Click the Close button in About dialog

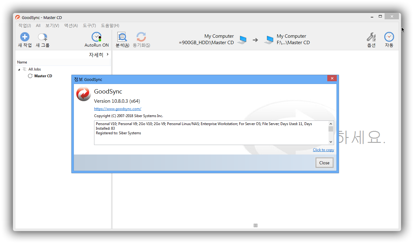pyautogui.click(x=324, y=163)
